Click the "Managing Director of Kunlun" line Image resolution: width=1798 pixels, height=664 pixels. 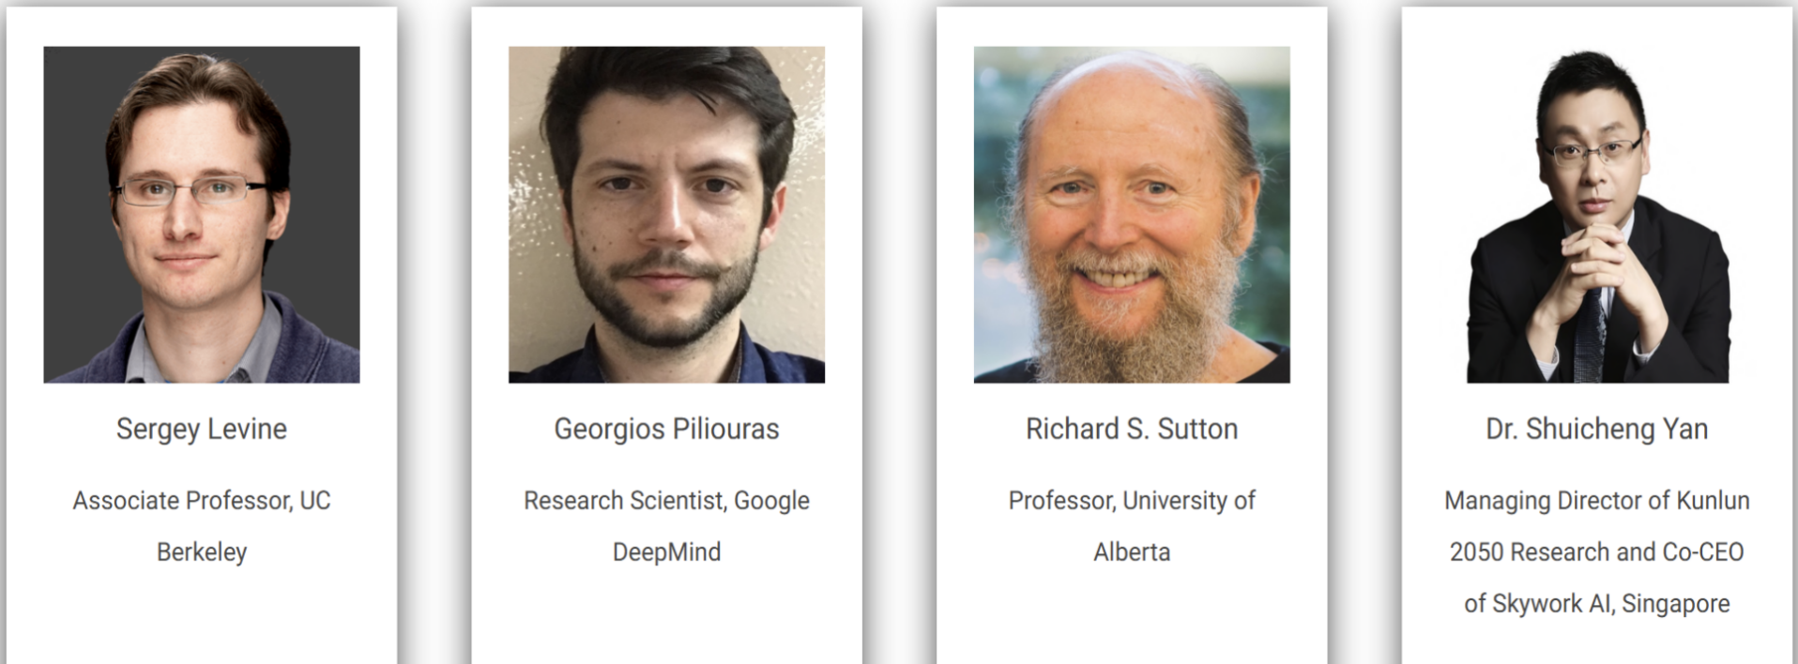point(1597,501)
